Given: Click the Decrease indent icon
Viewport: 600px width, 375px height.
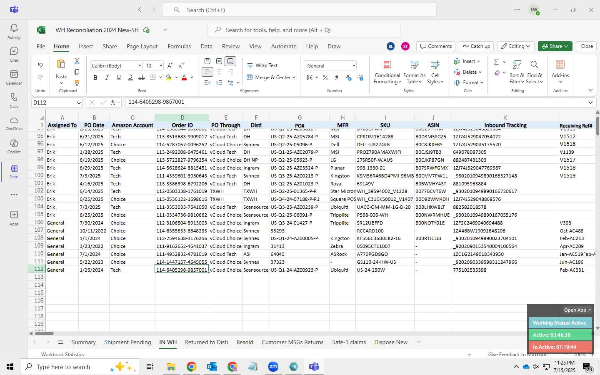Looking at the screenshot, I should (x=207, y=83).
